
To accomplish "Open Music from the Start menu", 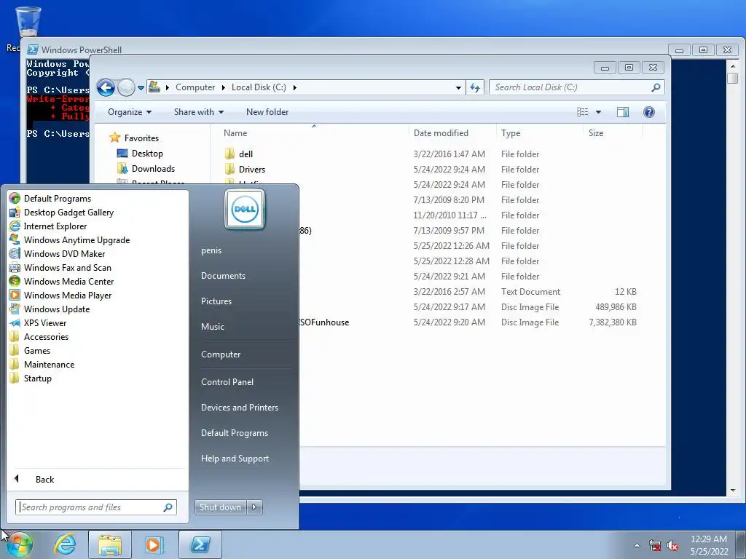I will 212,327.
